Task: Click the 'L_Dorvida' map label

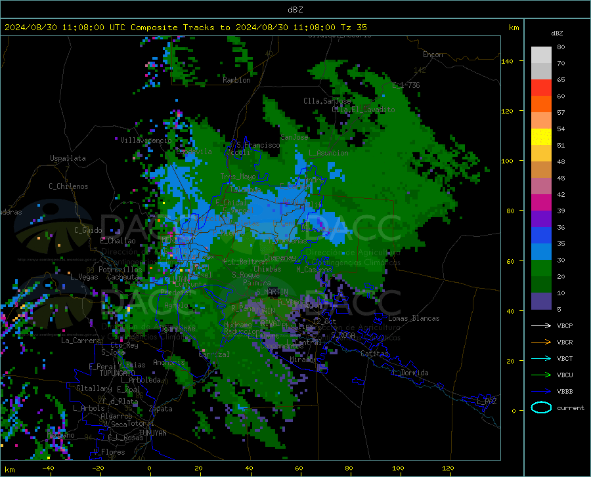Action: tap(410, 373)
